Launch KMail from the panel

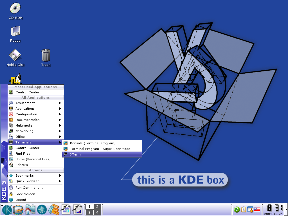[x=53, y=210]
